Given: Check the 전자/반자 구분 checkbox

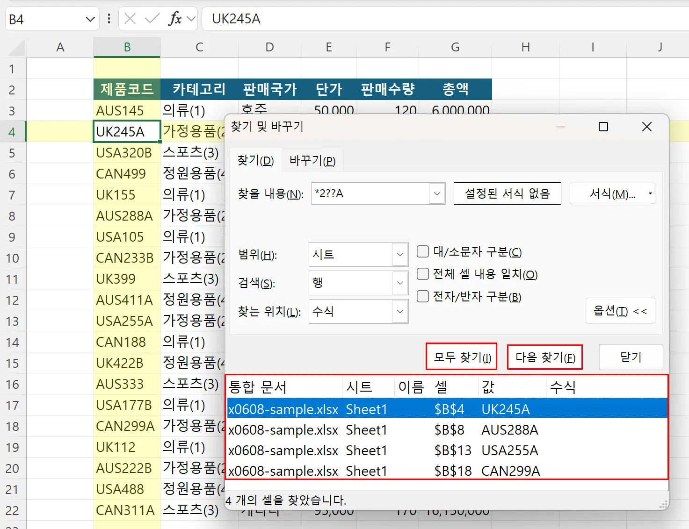Looking at the screenshot, I should [422, 296].
